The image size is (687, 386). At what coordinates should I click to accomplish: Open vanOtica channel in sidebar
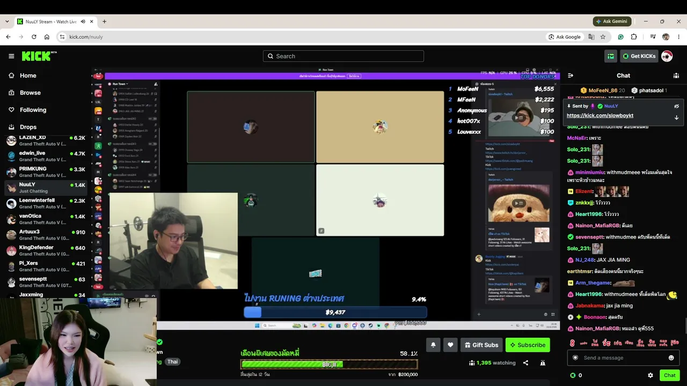46,219
